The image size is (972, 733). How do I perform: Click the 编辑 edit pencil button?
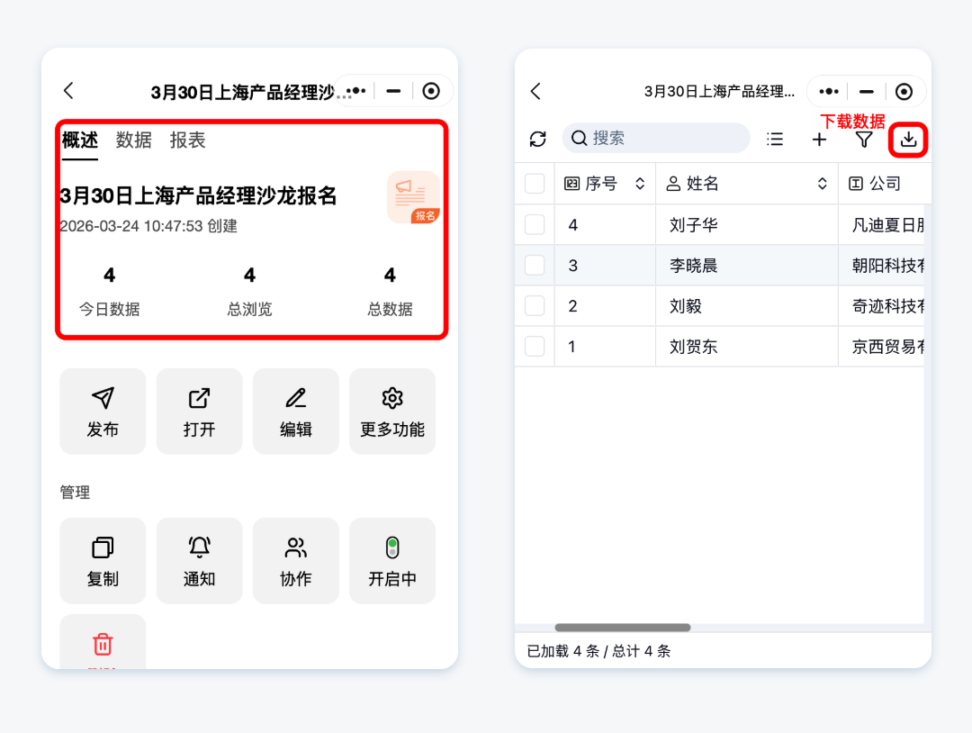(x=295, y=411)
